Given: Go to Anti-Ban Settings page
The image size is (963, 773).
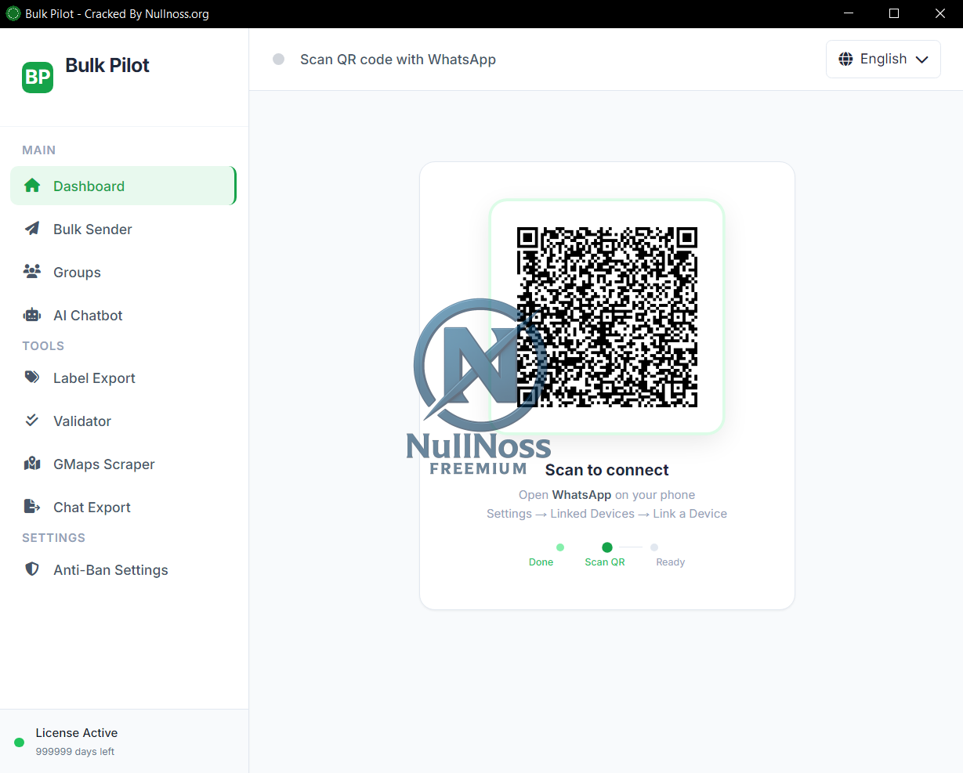Looking at the screenshot, I should point(110,570).
